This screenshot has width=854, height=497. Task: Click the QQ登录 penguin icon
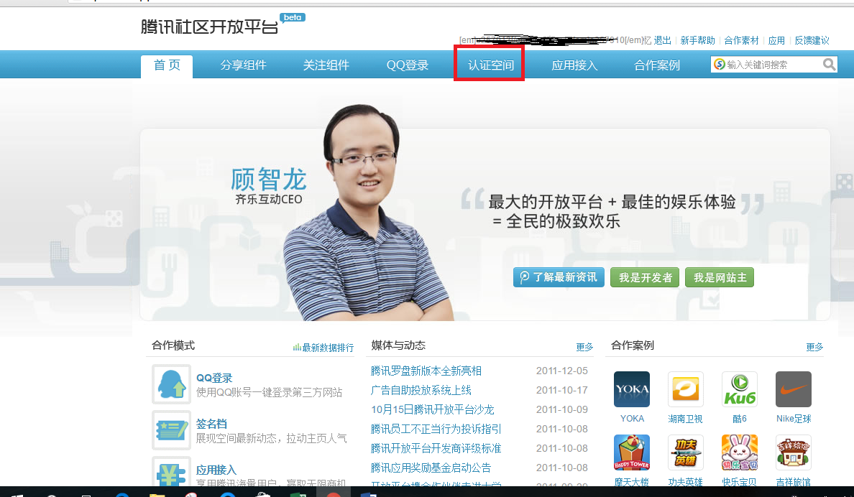pyautogui.click(x=172, y=384)
